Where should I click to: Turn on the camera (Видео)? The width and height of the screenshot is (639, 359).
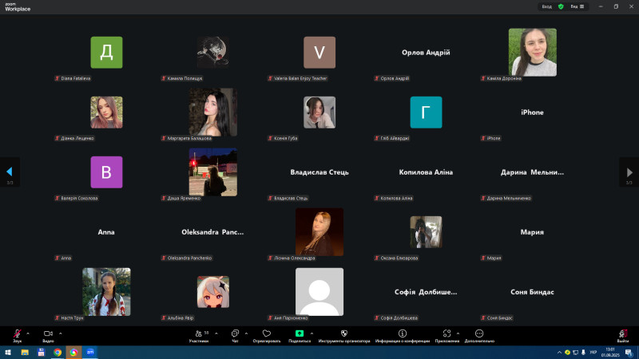(x=48, y=333)
